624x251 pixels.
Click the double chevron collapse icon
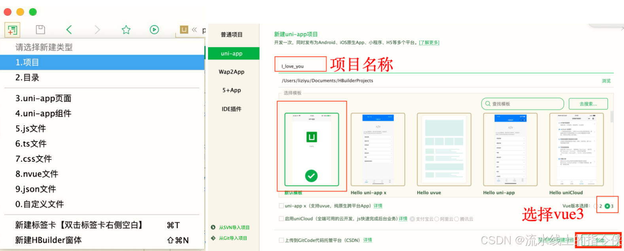point(194,30)
